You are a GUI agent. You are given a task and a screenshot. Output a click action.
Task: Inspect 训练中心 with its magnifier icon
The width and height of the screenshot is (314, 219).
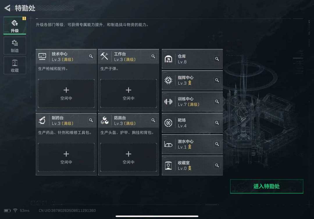click(217, 102)
